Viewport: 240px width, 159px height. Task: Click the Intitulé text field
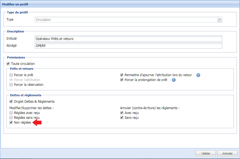click(x=128, y=39)
